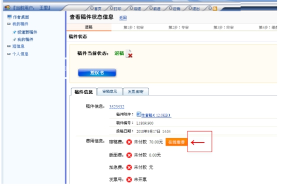Click the monitor icon beside 作者桌面
This screenshot has width=285, height=188.
[x=9, y=17]
